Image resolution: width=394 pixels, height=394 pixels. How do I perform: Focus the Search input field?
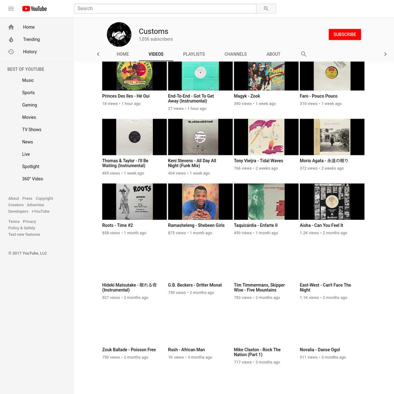coord(165,9)
